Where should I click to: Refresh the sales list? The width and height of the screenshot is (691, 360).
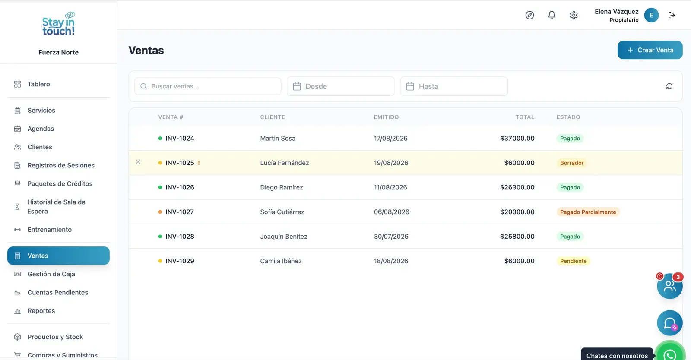tap(669, 86)
